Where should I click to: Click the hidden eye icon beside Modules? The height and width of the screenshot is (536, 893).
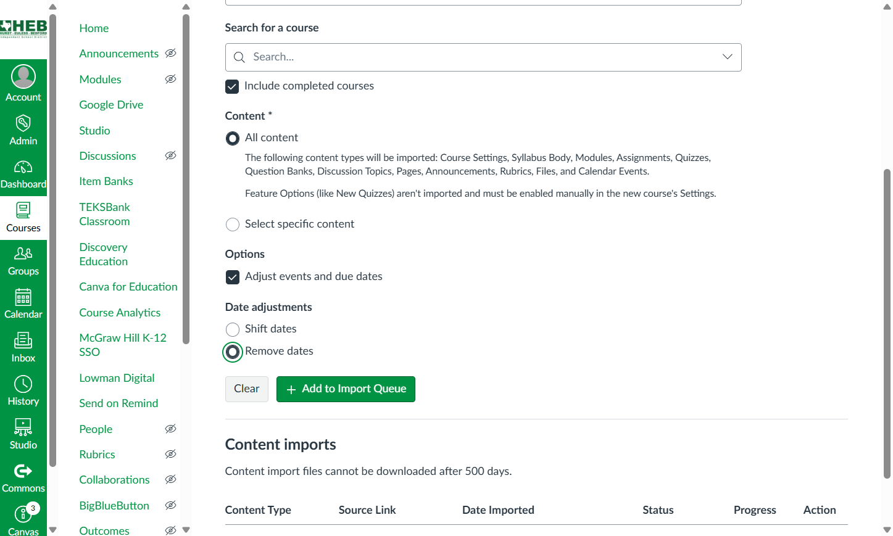coord(171,79)
